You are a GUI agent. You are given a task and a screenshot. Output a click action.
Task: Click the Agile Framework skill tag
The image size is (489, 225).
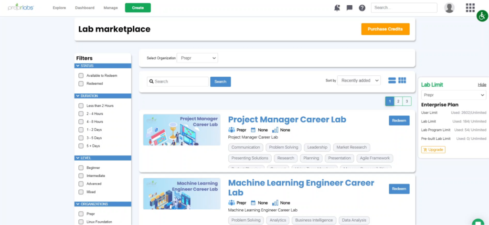tap(374, 158)
